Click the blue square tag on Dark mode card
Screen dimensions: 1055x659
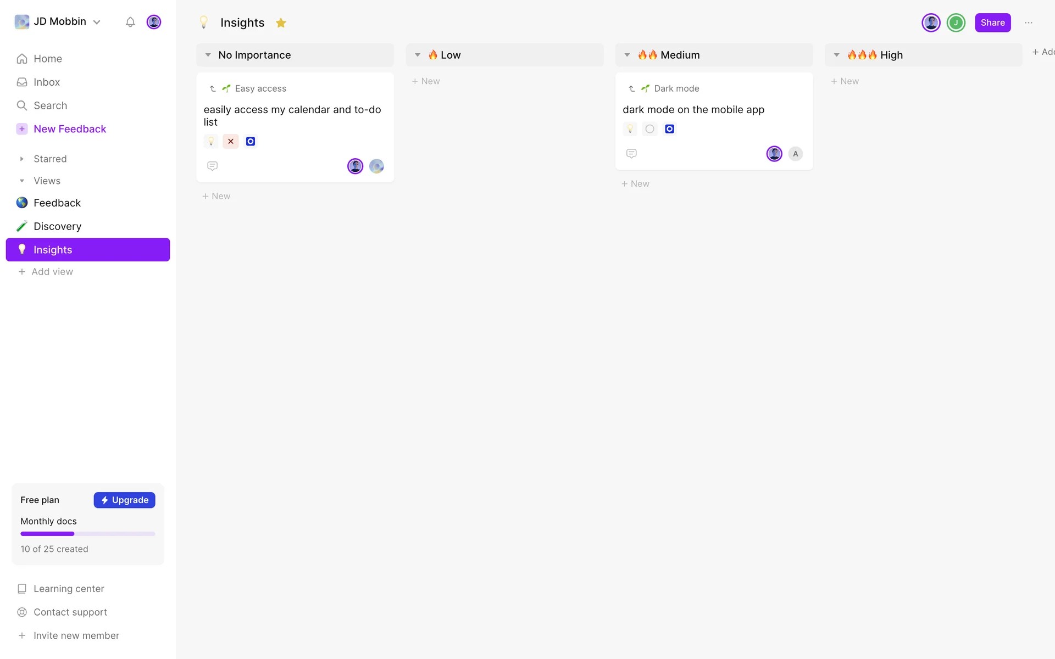pos(669,129)
